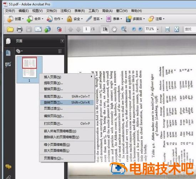Choose 插入页面(N) from context menu
Screen dimensions: 196x179
(67, 77)
